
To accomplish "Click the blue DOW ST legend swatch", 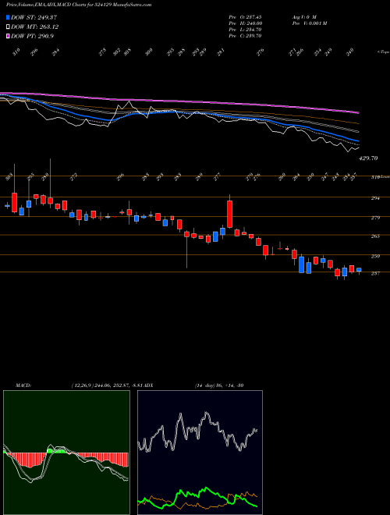I will (x=8, y=17).
